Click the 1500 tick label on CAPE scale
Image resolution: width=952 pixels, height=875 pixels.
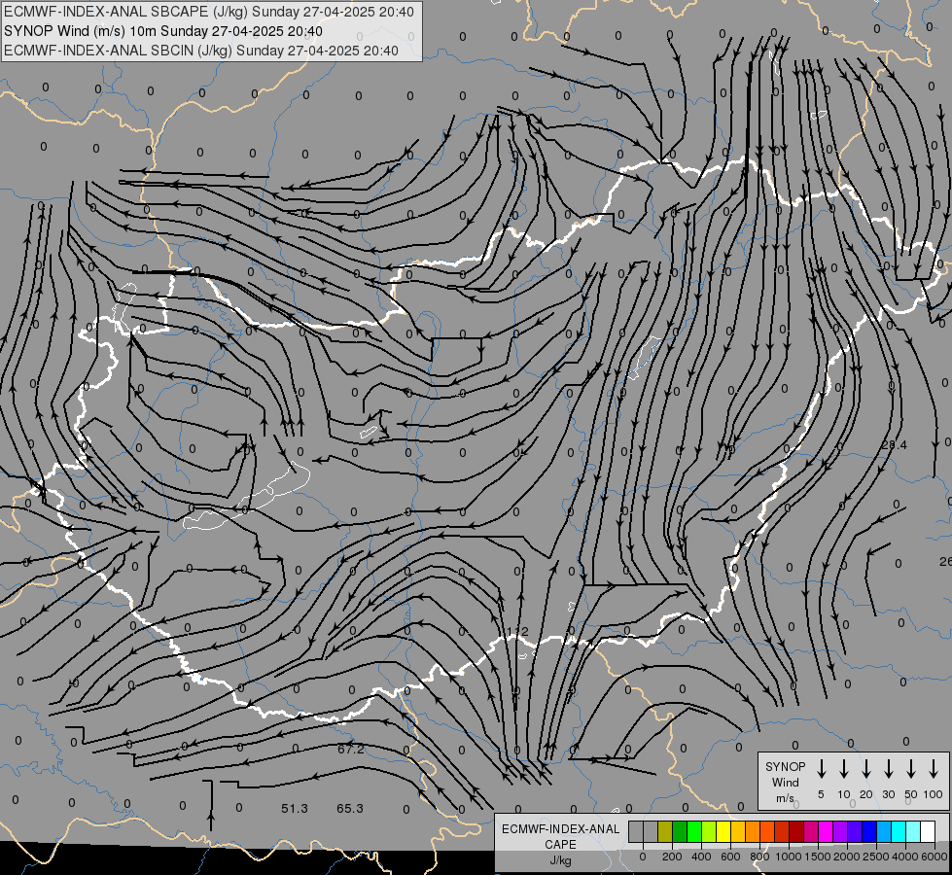(x=818, y=857)
